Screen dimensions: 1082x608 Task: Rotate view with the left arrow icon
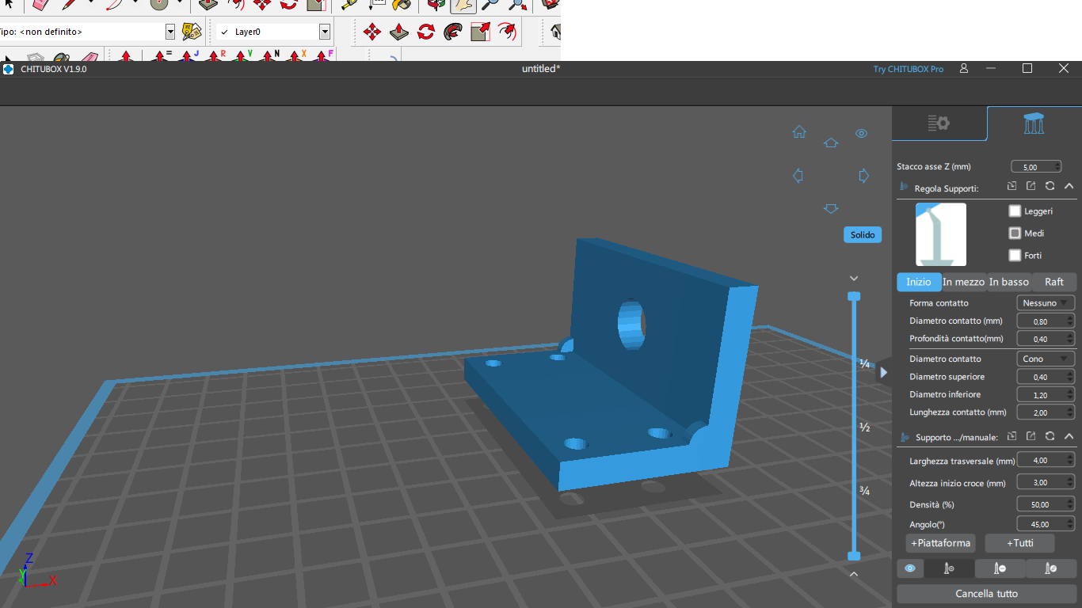tap(798, 176)
